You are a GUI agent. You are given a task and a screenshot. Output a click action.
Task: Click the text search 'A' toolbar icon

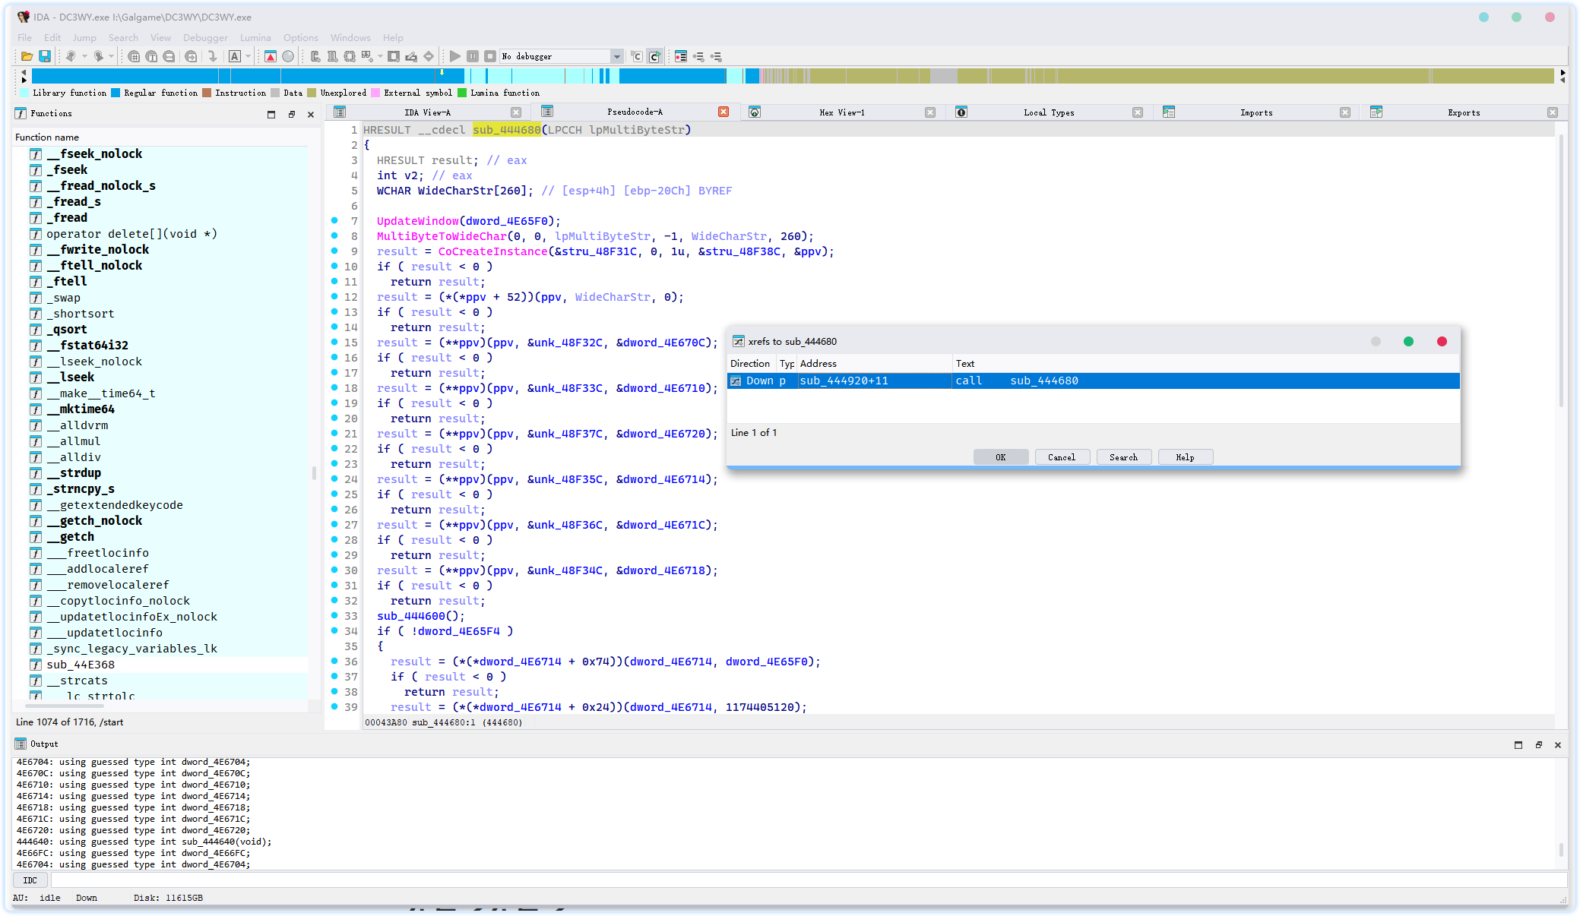pyautogui.click(x=235, y=56)
